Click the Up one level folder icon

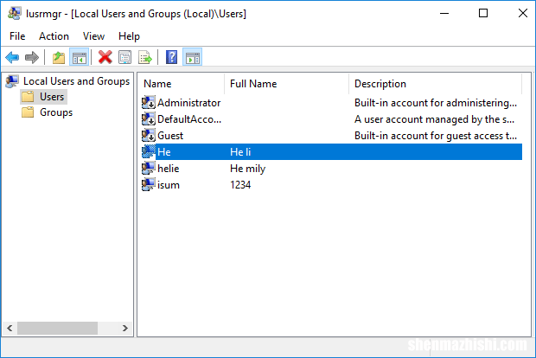point(58,58)
